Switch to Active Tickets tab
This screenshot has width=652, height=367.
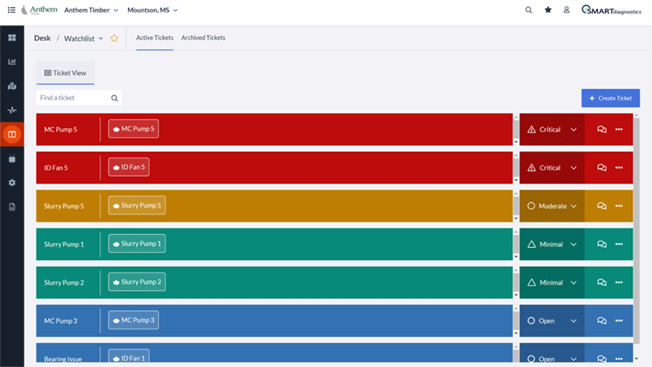point(155,38)
